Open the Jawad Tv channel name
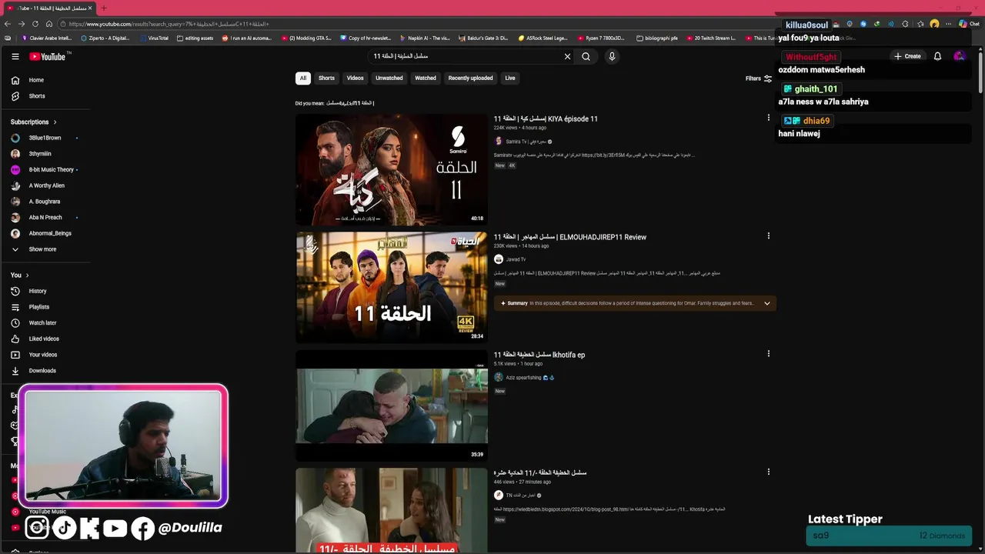 tap(516, 259)
